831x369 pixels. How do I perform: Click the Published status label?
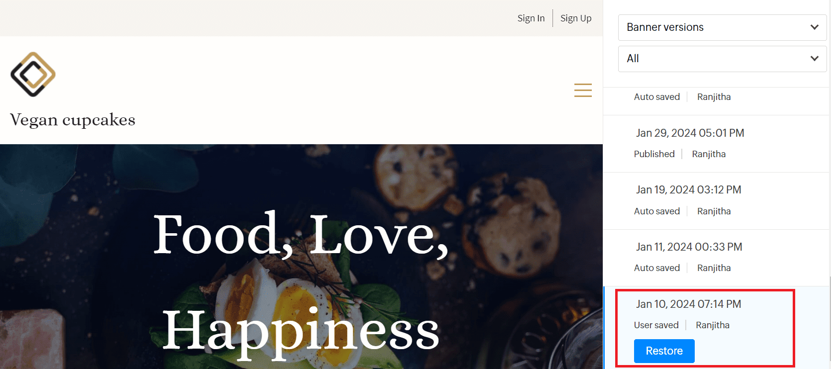pyautogui.click(x=654, y=154)
